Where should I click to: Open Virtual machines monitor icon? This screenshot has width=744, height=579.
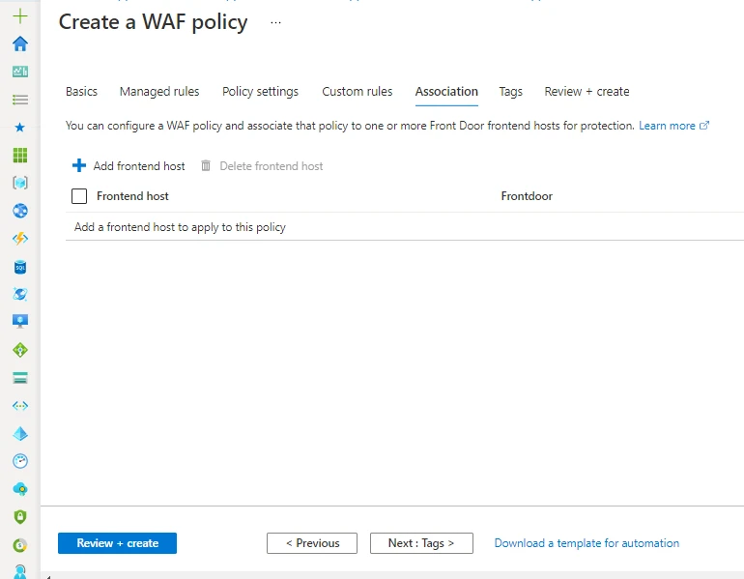[20, 321]
